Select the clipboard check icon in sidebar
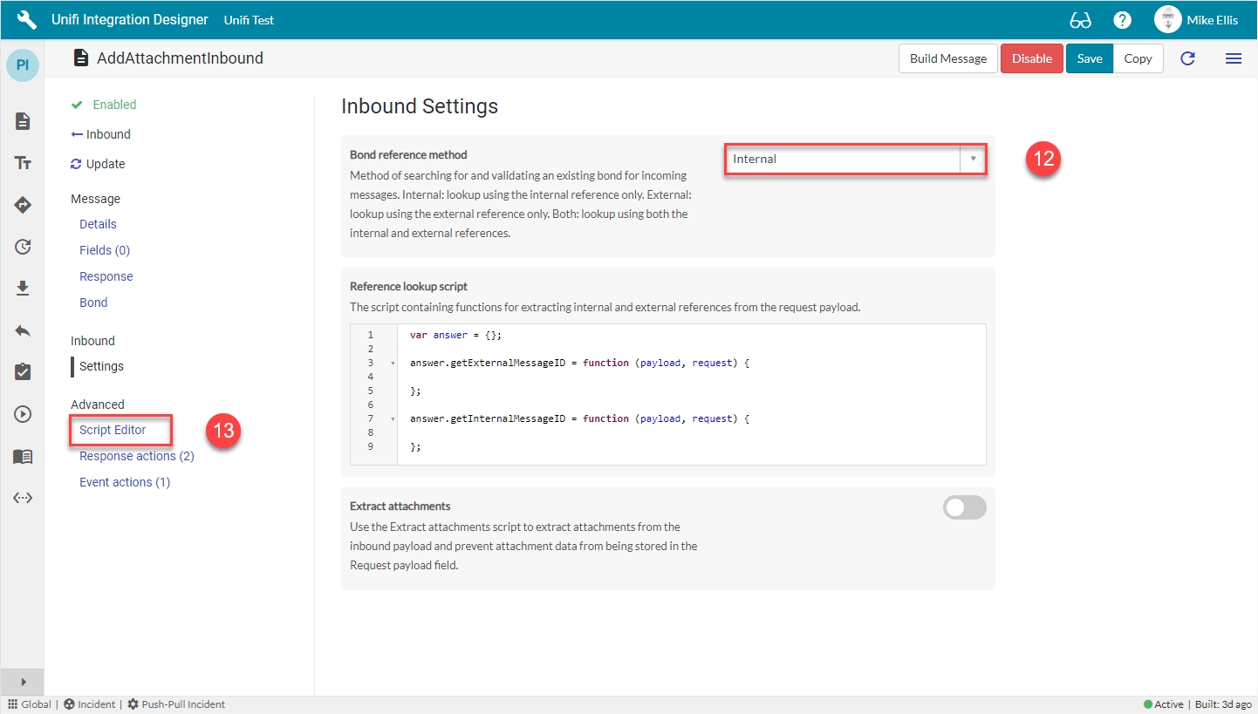1258x714 pixels. pyautogui.click(x=23, y=372)
